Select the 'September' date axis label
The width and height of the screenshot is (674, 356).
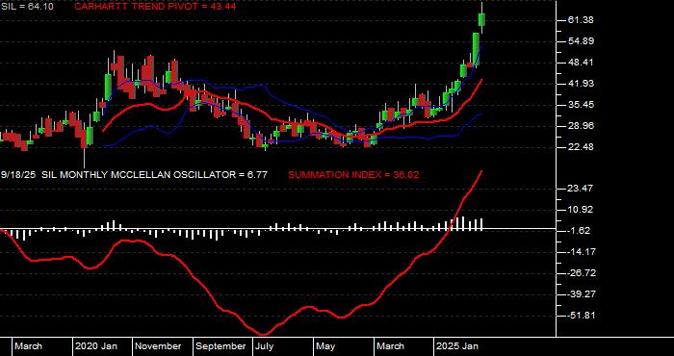[x=220, y=346]
